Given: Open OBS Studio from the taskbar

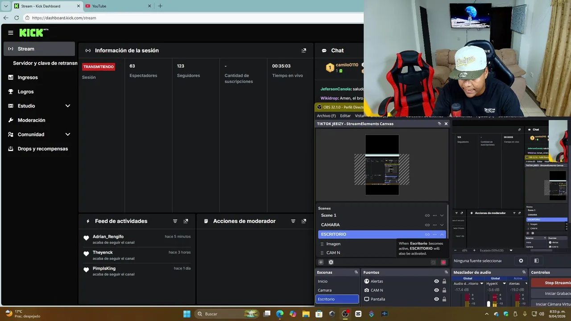Looking at the screenshot, I should point(345,314).
